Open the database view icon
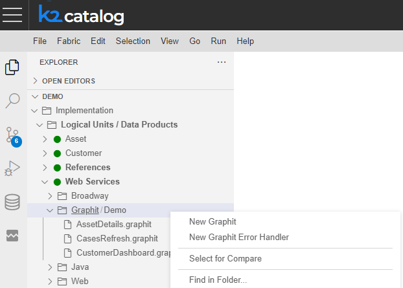The width and height of the screenshot is (403, 288). coord(12,203)
